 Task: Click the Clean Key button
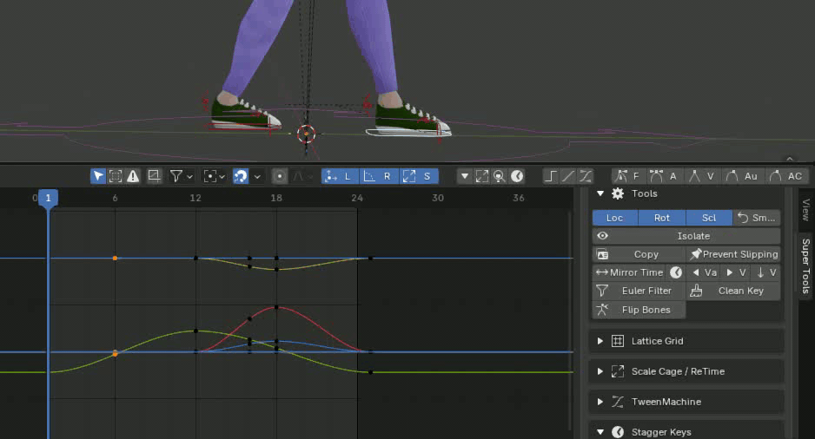pos(733,292)
